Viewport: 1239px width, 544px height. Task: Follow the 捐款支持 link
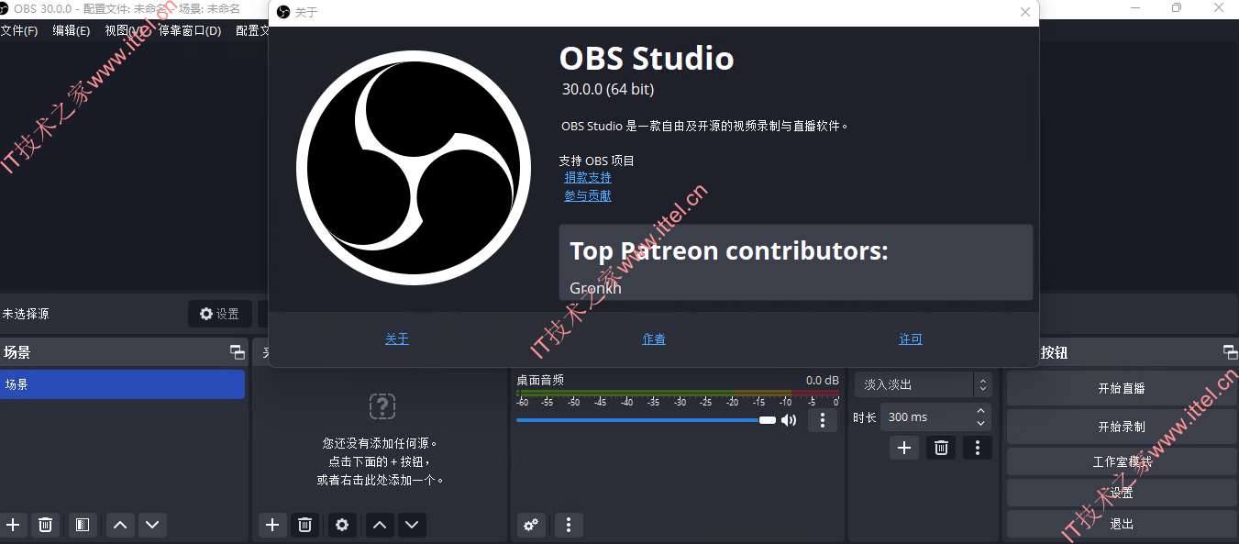pos(588,178)
